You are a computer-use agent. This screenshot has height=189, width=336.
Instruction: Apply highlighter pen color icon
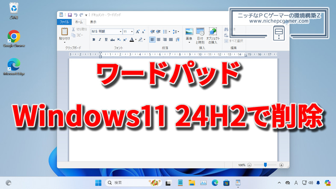[x=140, y=40]
